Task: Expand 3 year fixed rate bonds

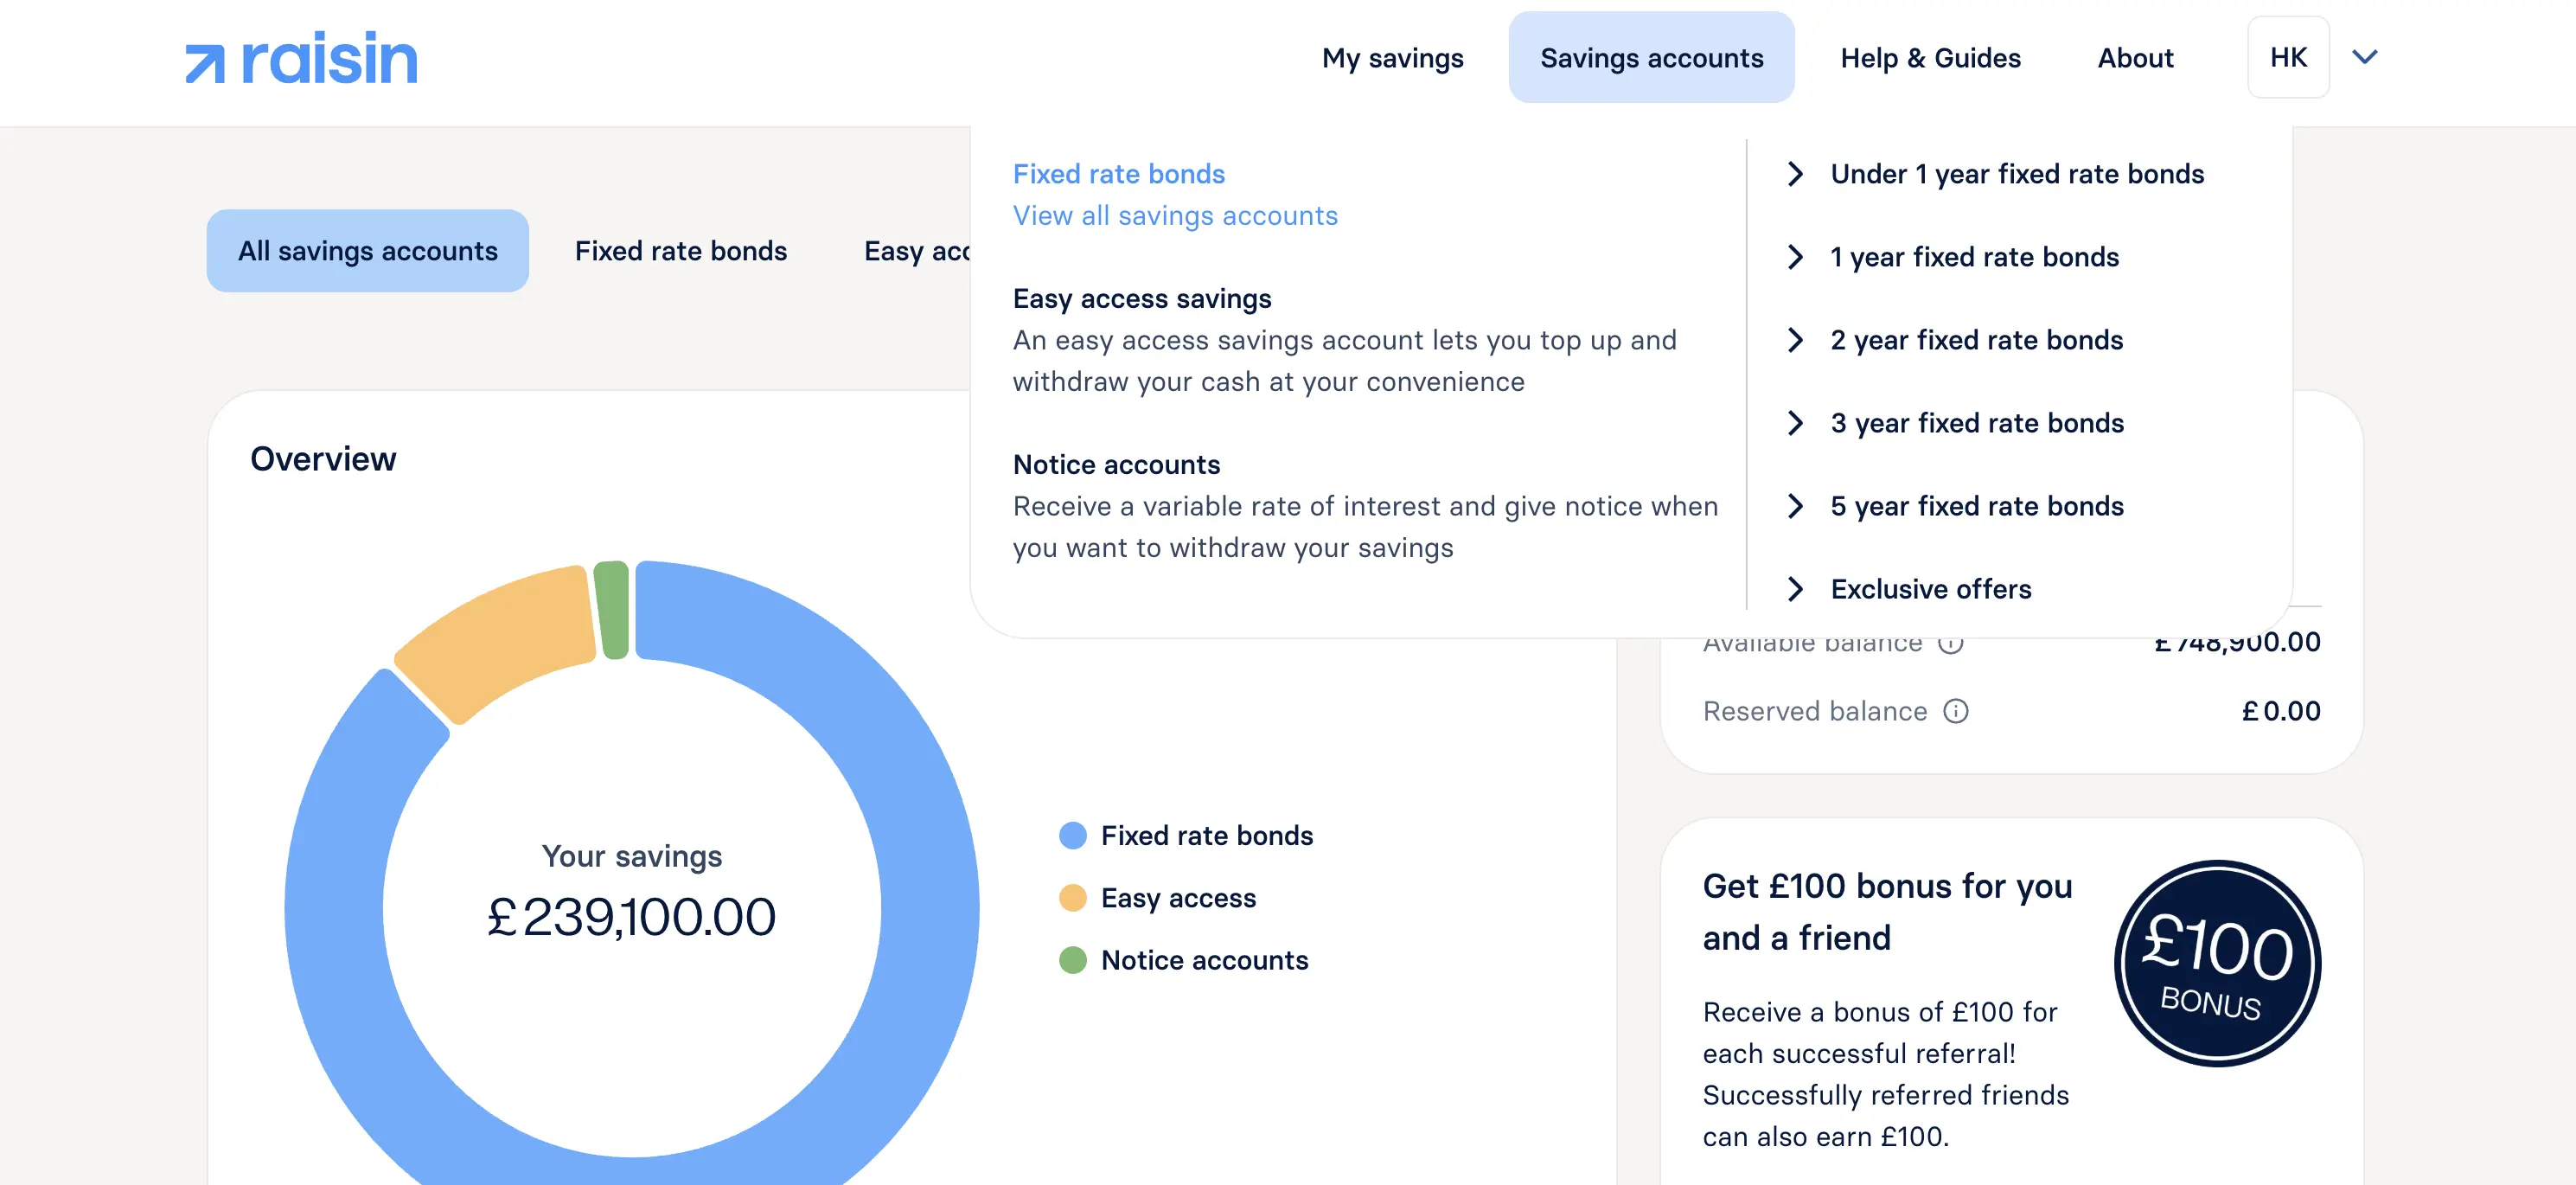Action: (1976, 422)
